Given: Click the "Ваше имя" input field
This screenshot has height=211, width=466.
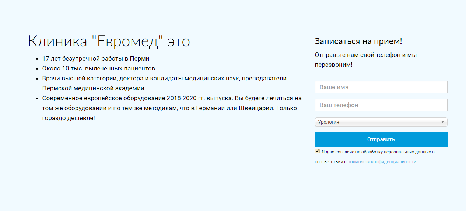Looking at the screenshot, I should click(381, 87).
